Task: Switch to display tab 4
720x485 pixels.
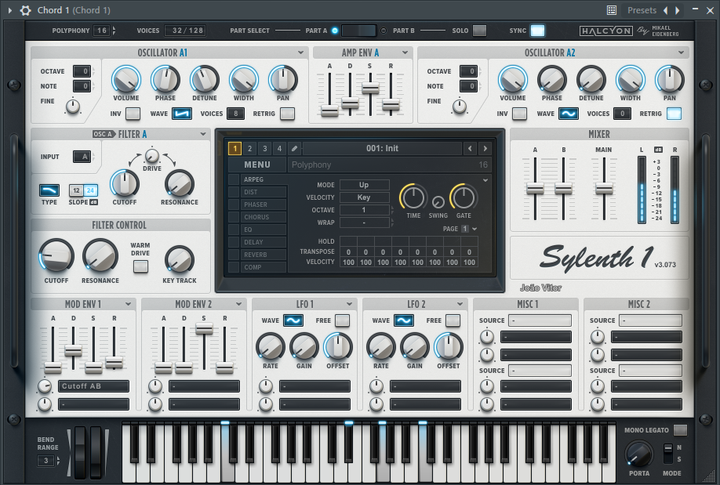Action: tap(279, 148)
